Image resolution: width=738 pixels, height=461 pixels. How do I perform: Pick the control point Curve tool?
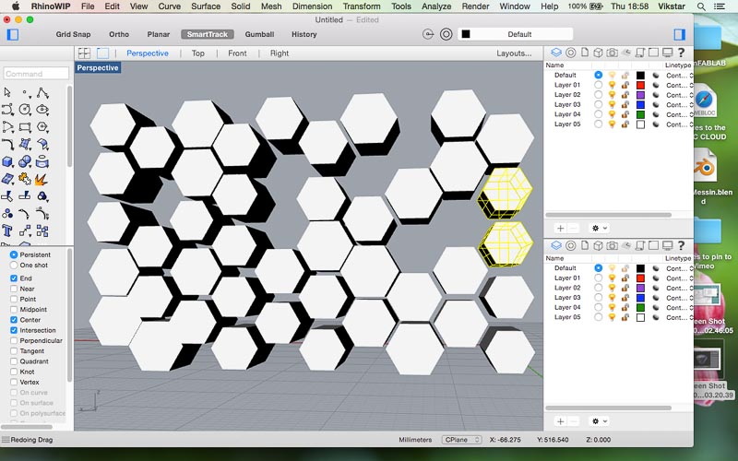(7, 110)
